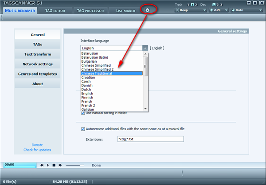Screen dimensions: 266x185
Task: Click the play button
Action: (48, 165)
